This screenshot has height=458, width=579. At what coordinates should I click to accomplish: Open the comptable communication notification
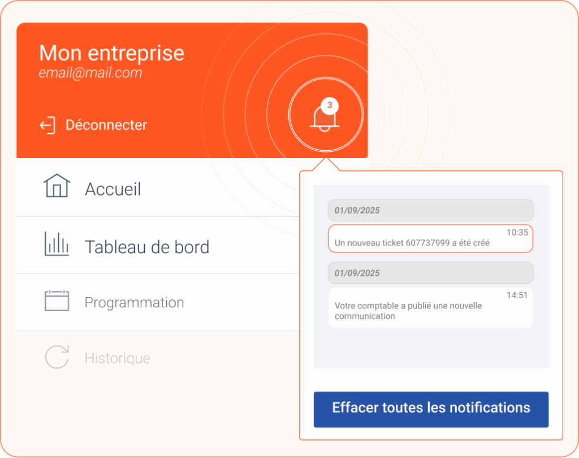[430, 308]
